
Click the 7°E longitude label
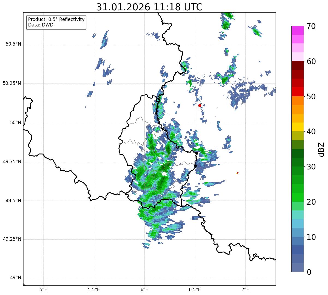click(x=245, y=289)
